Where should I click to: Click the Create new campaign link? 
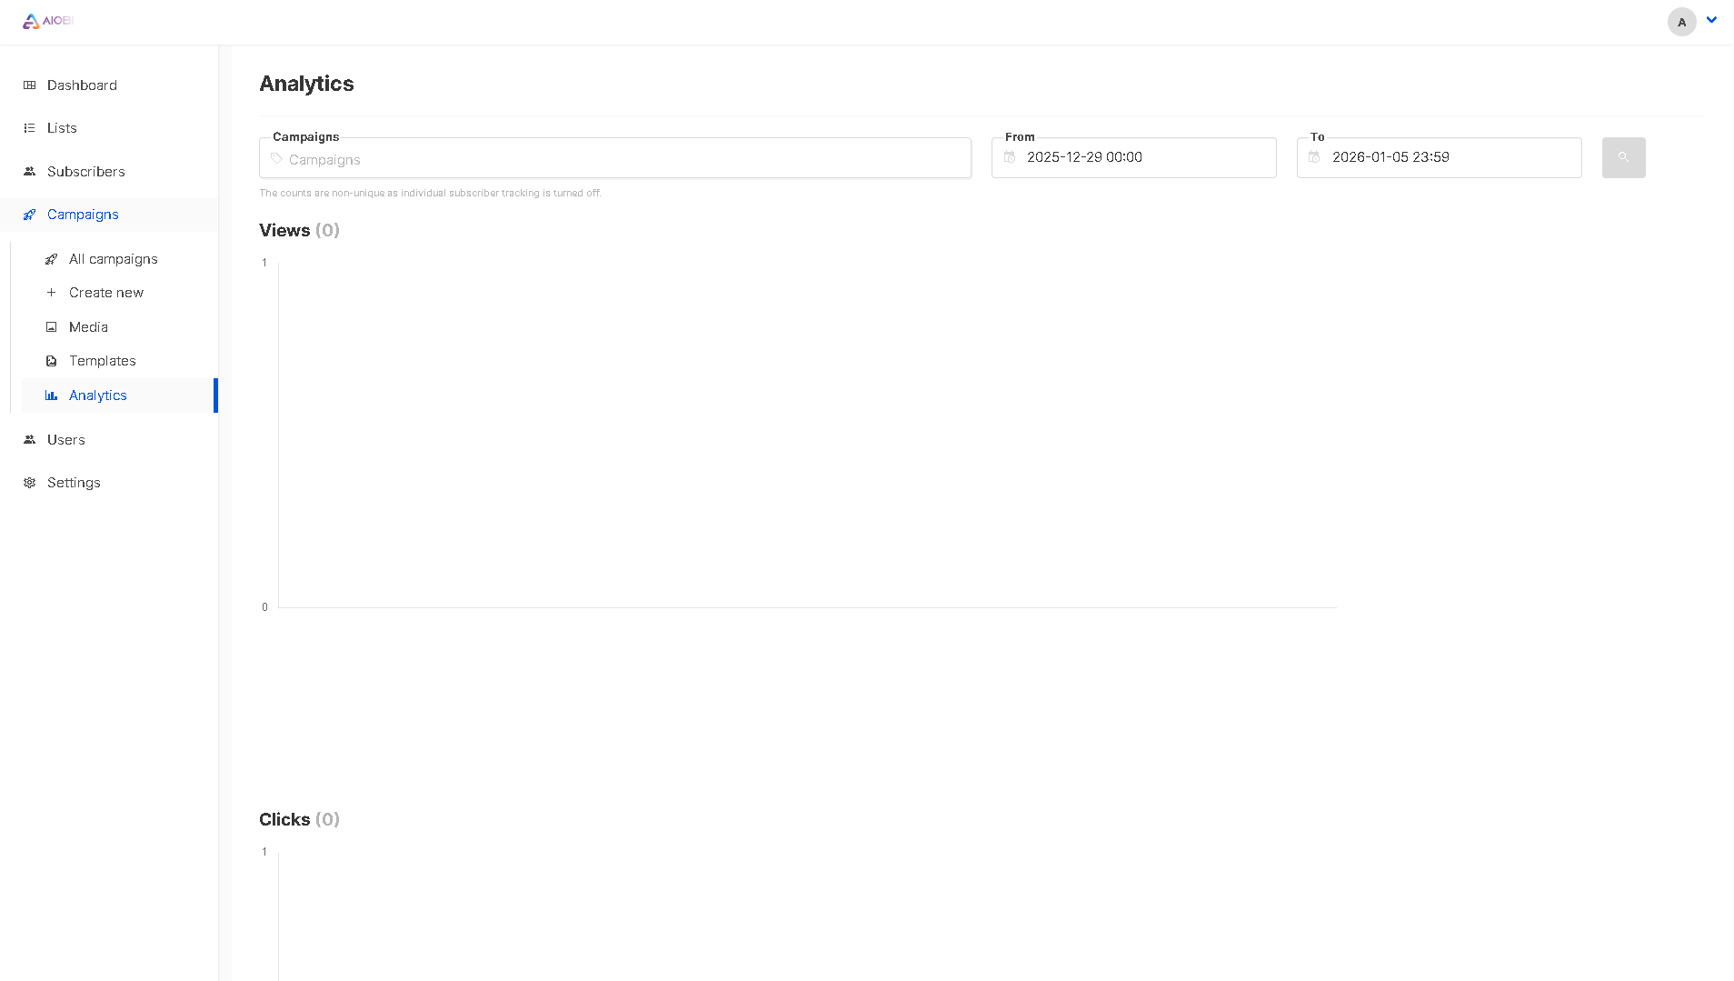point(105,292)
